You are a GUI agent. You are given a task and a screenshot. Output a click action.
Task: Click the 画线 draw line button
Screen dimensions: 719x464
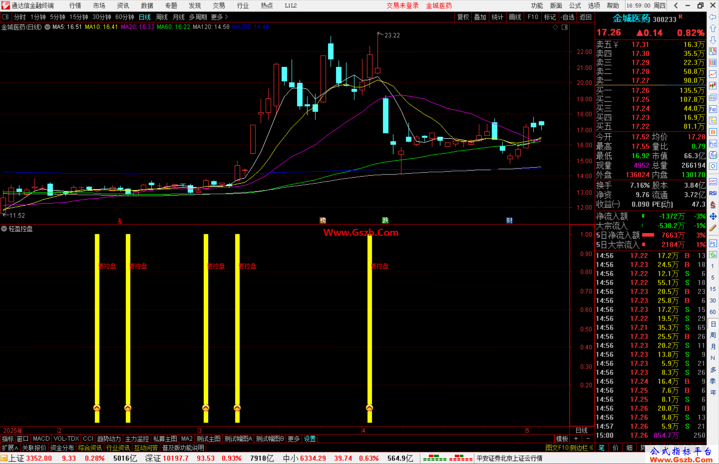click(x=515, y=17)
